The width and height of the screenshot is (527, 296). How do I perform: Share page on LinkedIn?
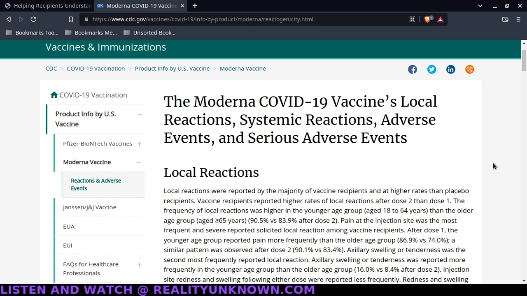pos(450,69)
